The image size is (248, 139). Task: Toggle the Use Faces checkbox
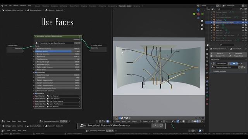pyautogui.click(x=36, y=93)
